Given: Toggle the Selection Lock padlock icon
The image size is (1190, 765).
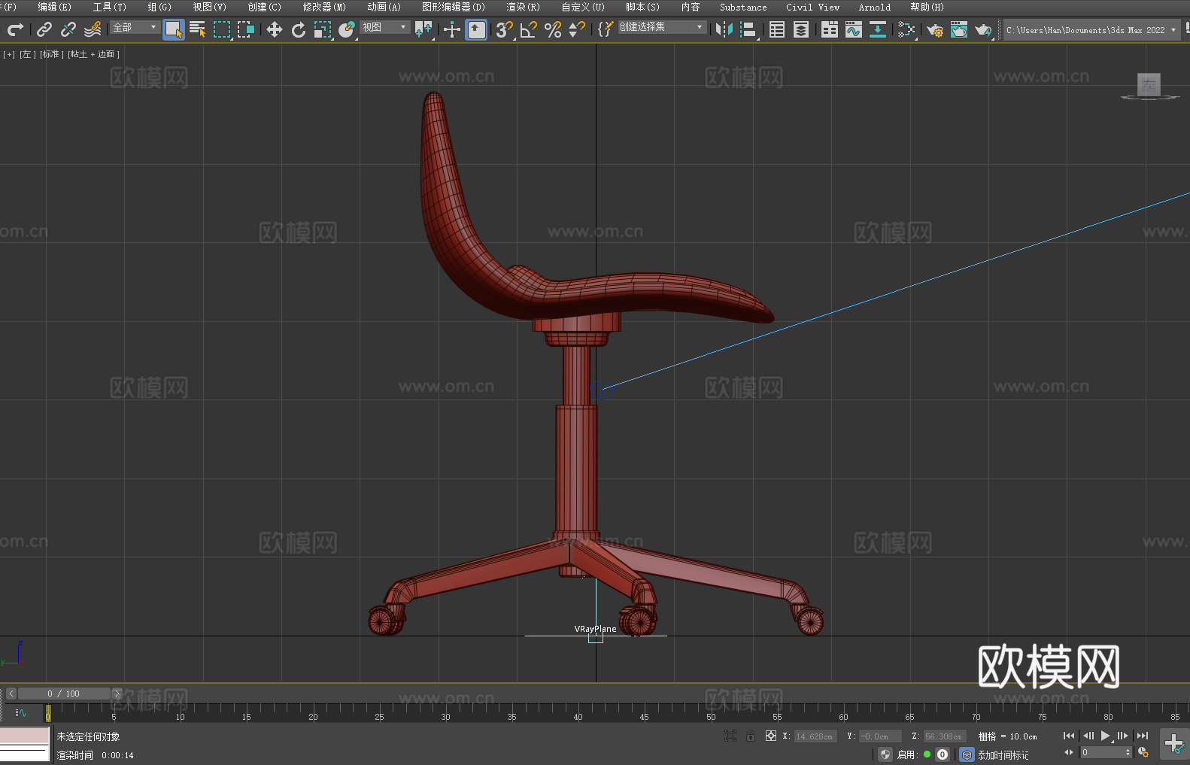Looking at the screenshot, I should point(751,736).
